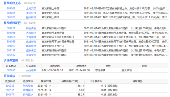This screenshot has width=170, height=97.
Task: Click code 301069 in 网下询价配售开始日 row
Action: click(11, 41)
